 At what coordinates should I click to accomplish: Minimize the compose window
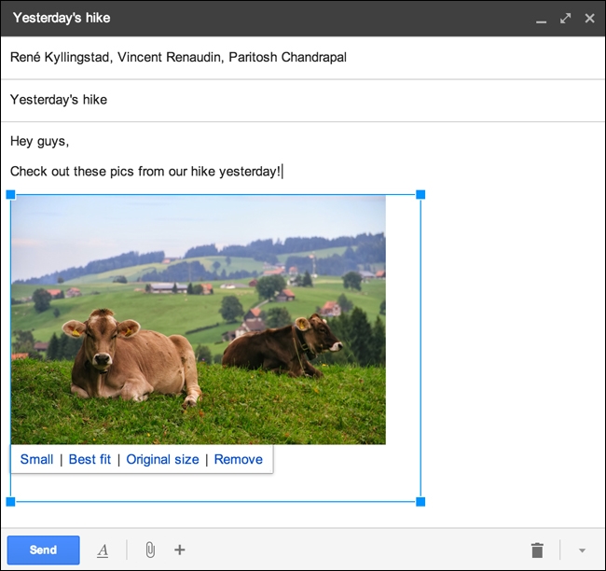[x=541, y=19]
